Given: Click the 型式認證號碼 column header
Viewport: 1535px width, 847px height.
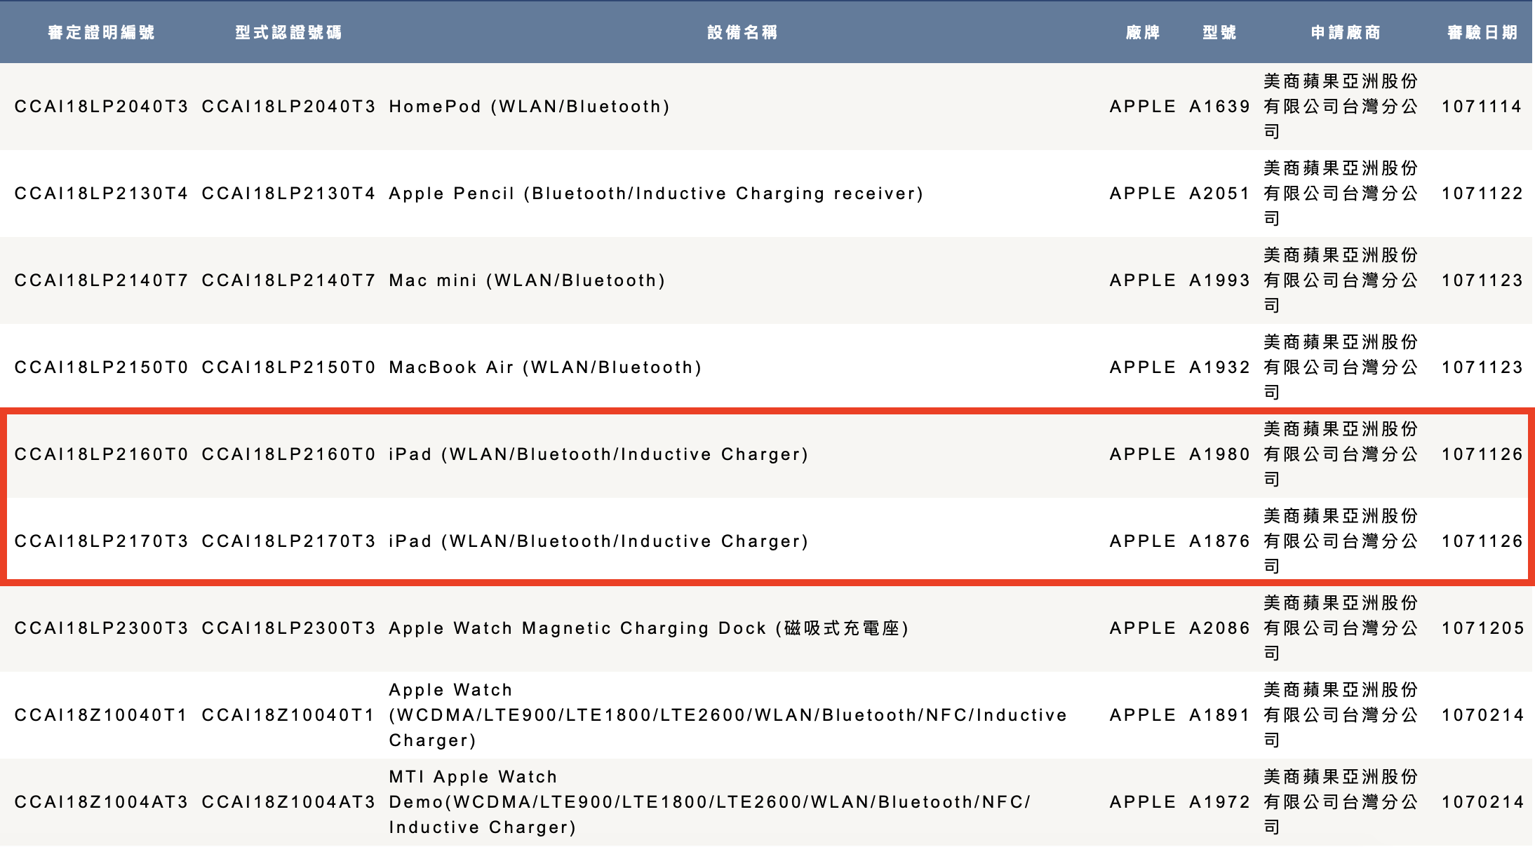Looking at the screenshot, I should (288, 32).
